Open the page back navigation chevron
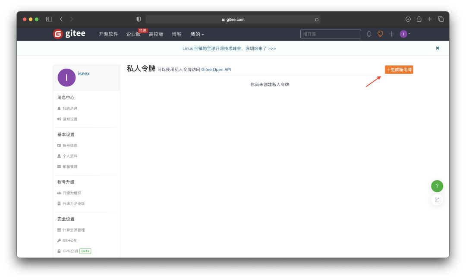466x280 pixels. 62,19
